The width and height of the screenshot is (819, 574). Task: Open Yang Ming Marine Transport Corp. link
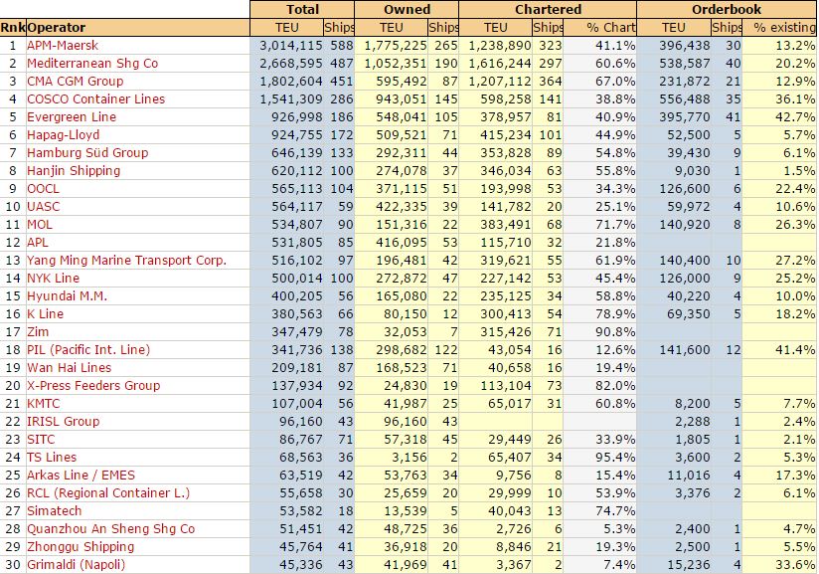127,261
